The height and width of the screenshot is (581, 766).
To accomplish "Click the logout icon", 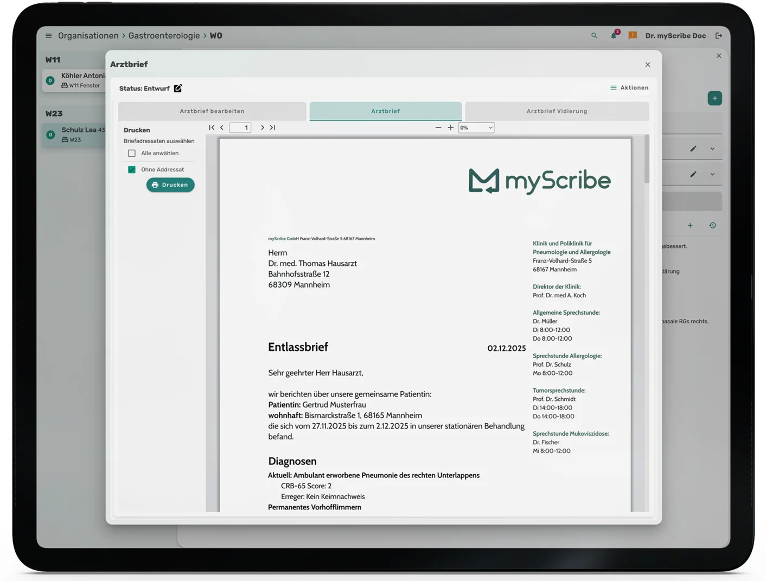I will [719, 36].
